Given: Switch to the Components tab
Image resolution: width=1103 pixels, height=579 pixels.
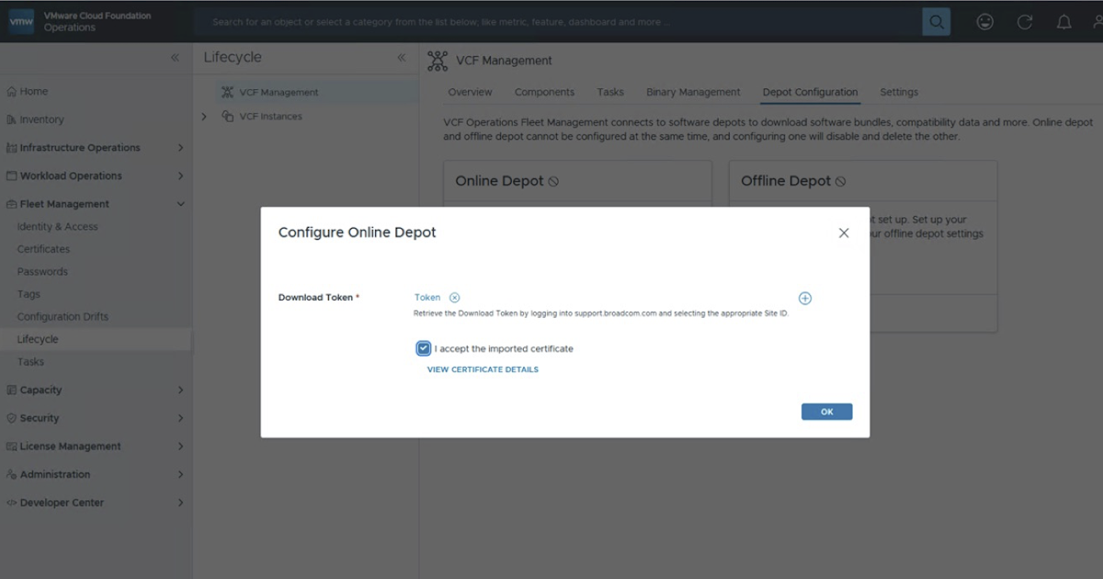Looking at the screenshot, I should click(544, 92).
